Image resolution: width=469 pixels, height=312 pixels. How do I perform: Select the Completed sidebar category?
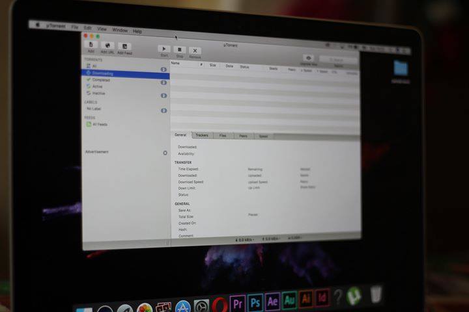[x=101, y=80]
